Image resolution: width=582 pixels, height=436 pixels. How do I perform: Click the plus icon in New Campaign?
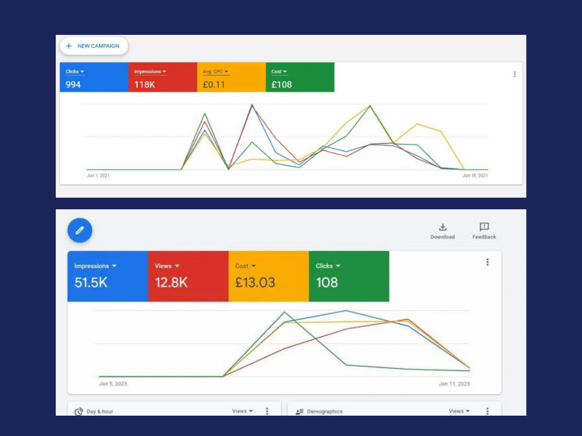[69, 46]
